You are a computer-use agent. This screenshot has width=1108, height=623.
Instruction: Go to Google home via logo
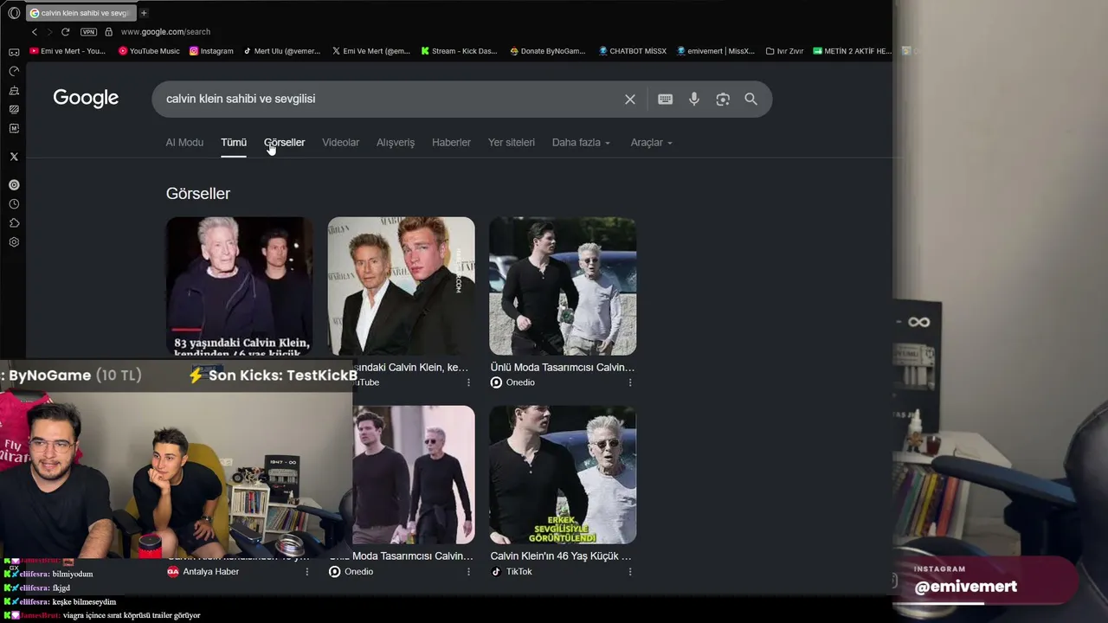[x=86, y=99]
